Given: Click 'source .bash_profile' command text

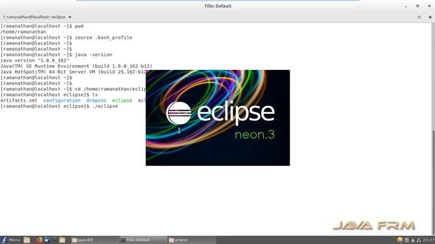Looking at the screenshot, I should 103,38.
